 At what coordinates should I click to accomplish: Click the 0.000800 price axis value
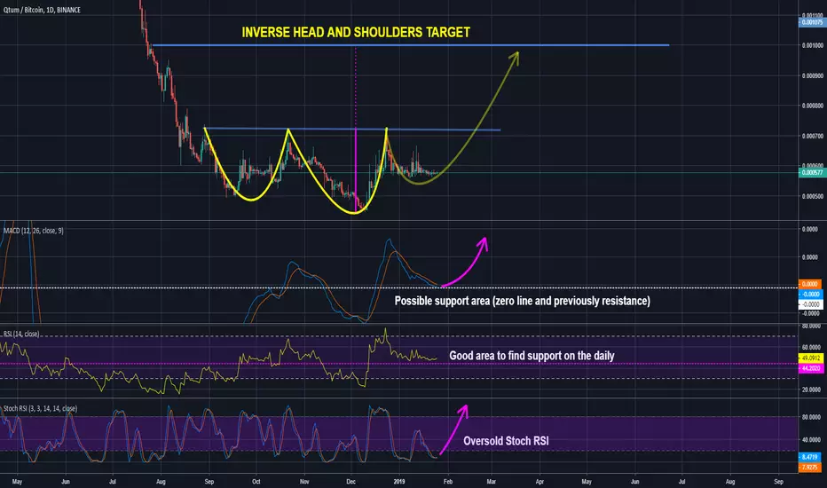coord(812,106)
